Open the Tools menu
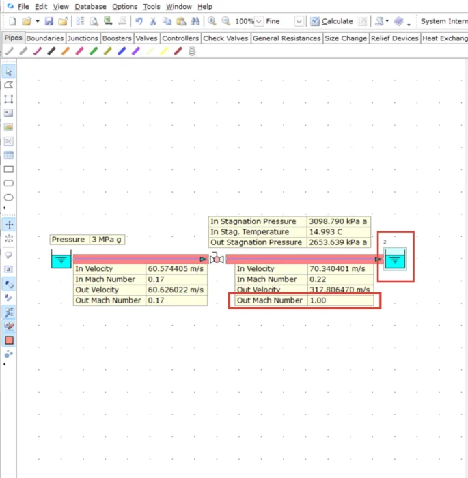Screen dimensions: 468x478 [151, 6]
